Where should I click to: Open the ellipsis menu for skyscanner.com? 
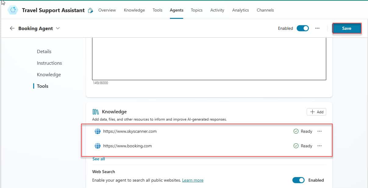pos(320,131)
